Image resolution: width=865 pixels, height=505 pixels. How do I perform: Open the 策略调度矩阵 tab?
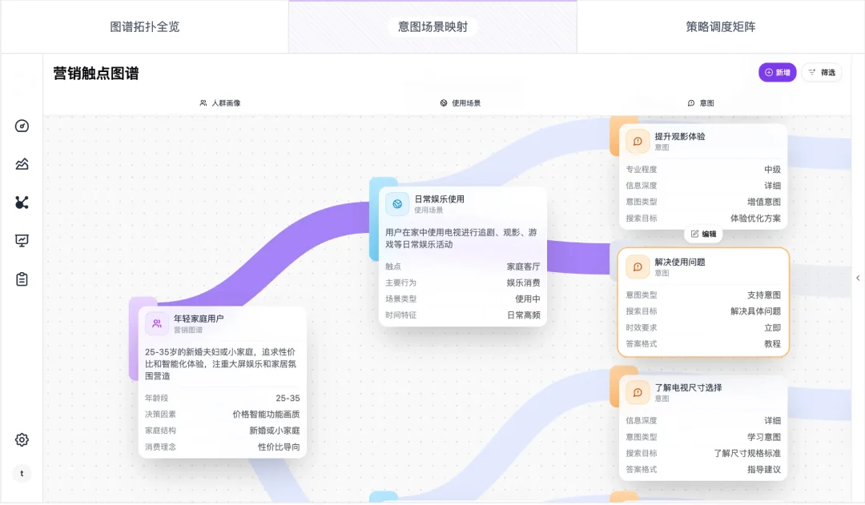(x=721, y=26)
